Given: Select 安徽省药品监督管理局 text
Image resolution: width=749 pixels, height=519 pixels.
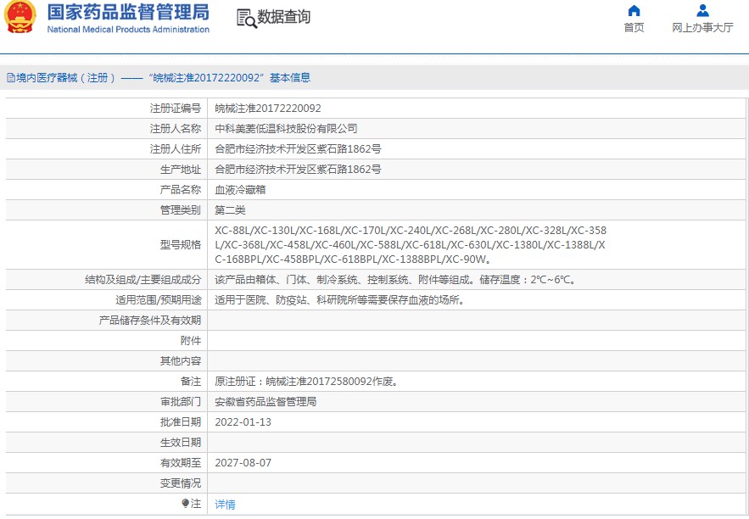Looking at the screenshot, I should click(x=266, y=401).
